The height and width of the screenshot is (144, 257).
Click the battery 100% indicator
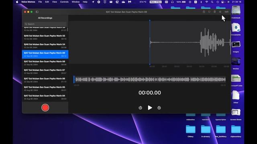pyautogui.click(x=181, y=2)
